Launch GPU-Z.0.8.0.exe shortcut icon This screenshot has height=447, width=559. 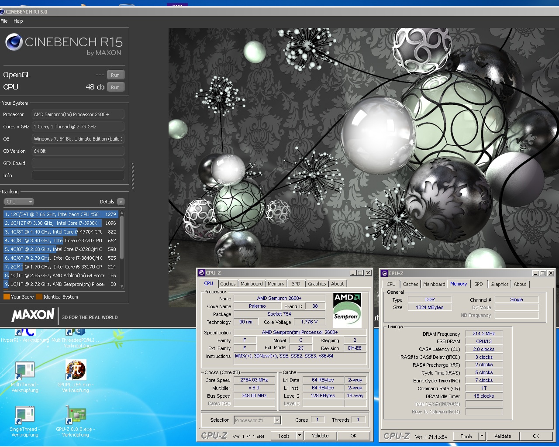[76, 422]
